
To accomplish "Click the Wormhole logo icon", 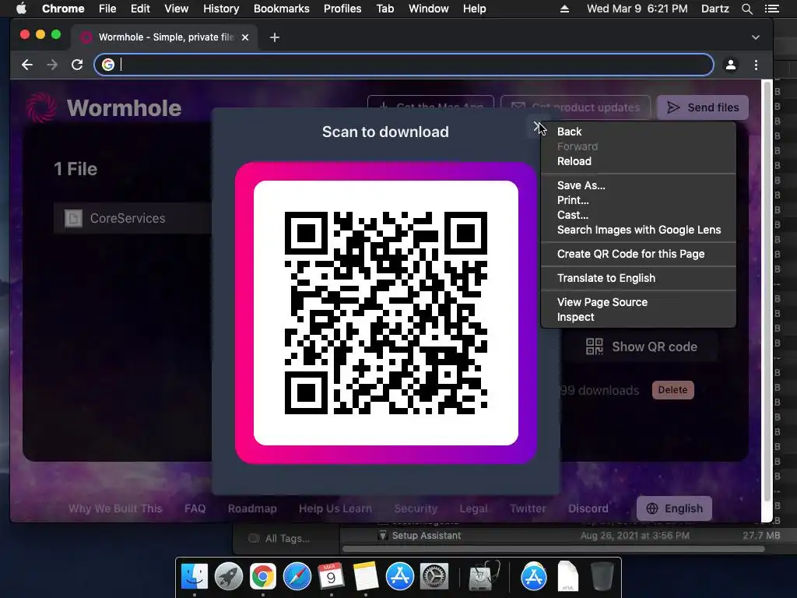I will pyautogui.click(x=41, y=107).
